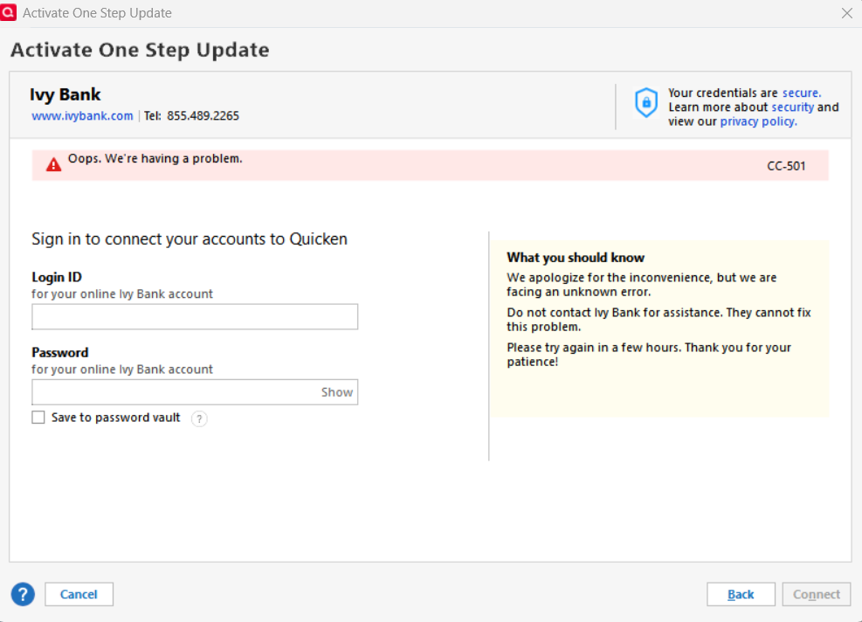Open the password vault help tooltip icon
Screen dimensions: 862x622
pyautogui.click(x=199, y=418)
